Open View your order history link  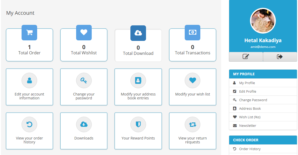click(x=29, y=140)
